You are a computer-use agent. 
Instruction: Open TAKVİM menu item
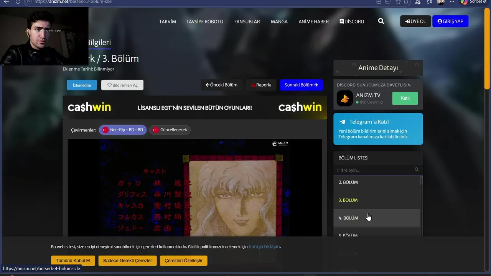168,21
